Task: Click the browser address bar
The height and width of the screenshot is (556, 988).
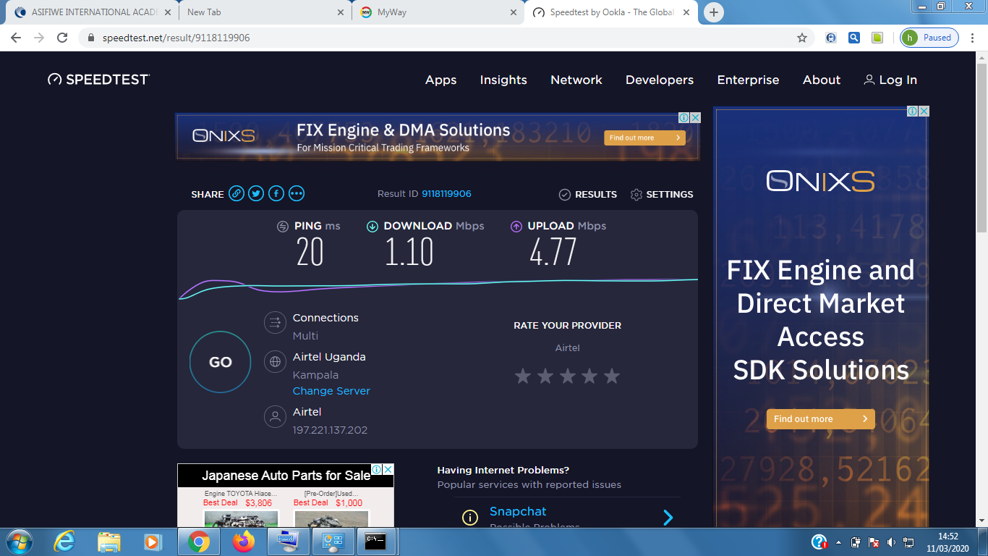Action: 434,38
